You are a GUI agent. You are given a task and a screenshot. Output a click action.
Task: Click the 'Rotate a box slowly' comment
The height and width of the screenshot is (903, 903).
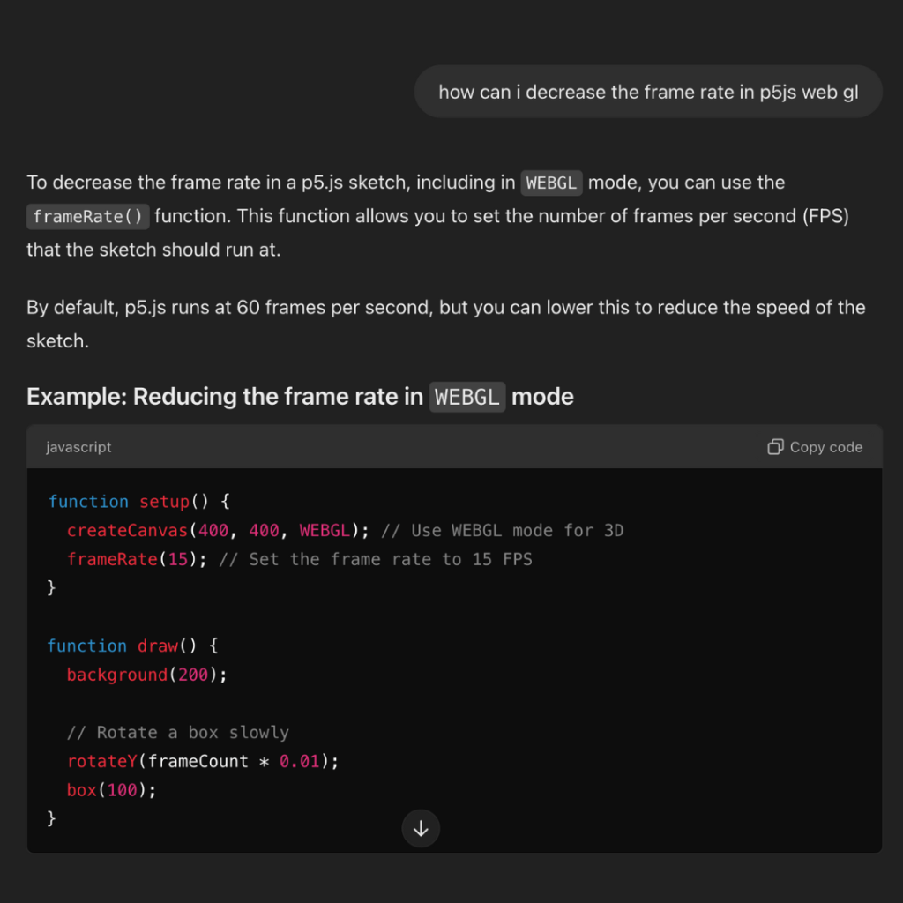177,733
